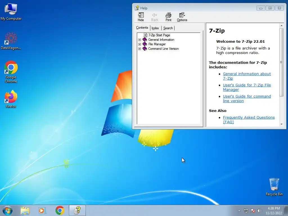Select the File Manager tree label
Viewport: 288px width, 216px height.
tap(157, 44)
